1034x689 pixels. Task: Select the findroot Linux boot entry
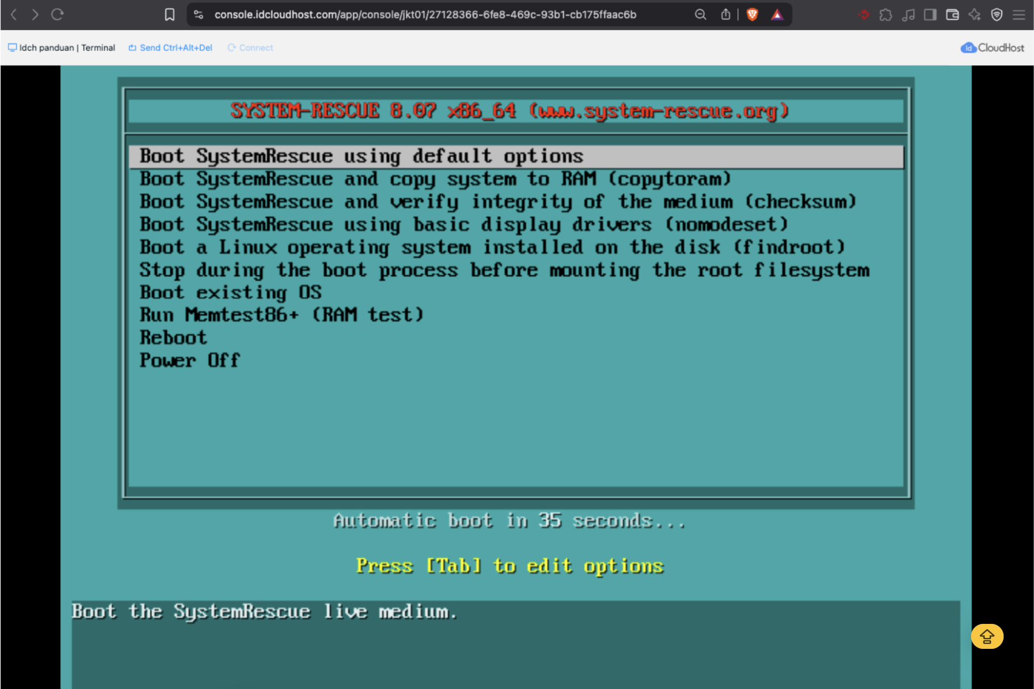point(516,247)
